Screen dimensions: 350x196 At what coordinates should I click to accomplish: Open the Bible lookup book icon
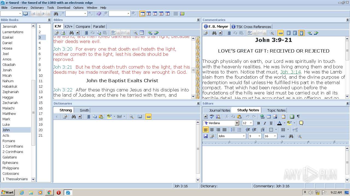[x=25, y=14]
